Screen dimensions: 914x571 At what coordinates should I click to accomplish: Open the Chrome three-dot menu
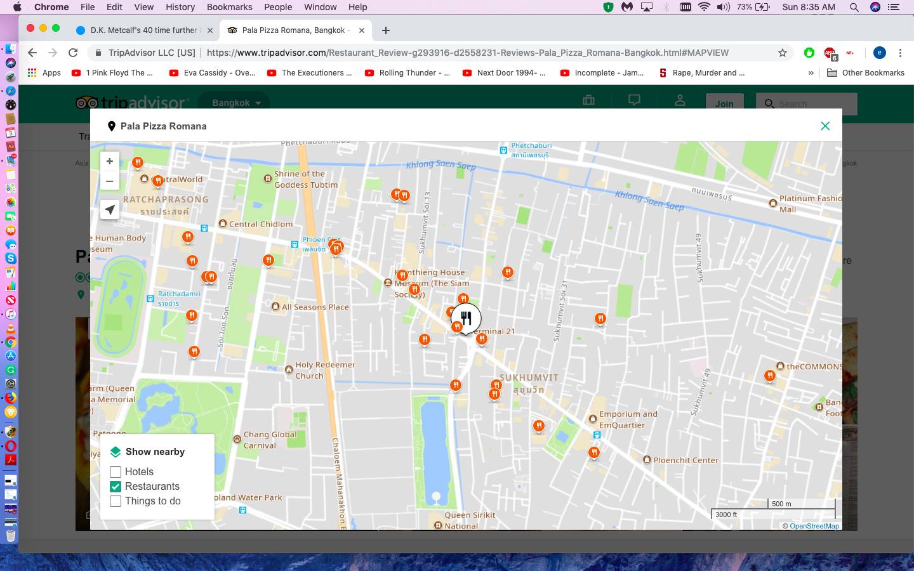[900, 53]
